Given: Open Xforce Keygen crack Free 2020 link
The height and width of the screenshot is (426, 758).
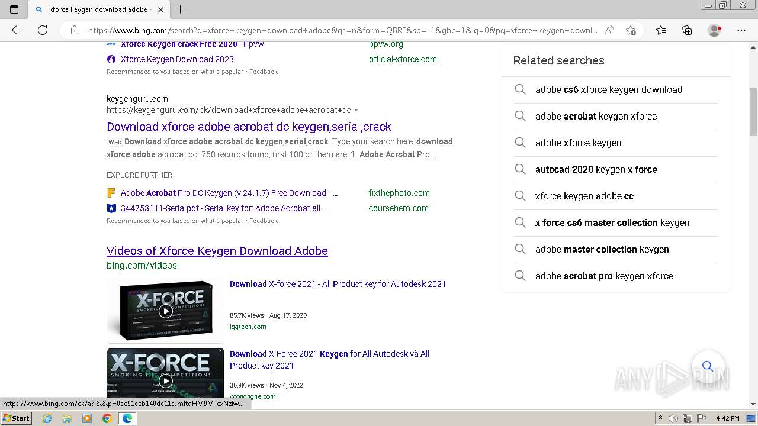Looking at the screenshot, I should pos(192,44).
